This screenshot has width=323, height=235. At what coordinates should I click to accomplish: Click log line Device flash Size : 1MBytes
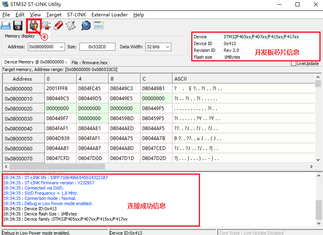(40, 214)
